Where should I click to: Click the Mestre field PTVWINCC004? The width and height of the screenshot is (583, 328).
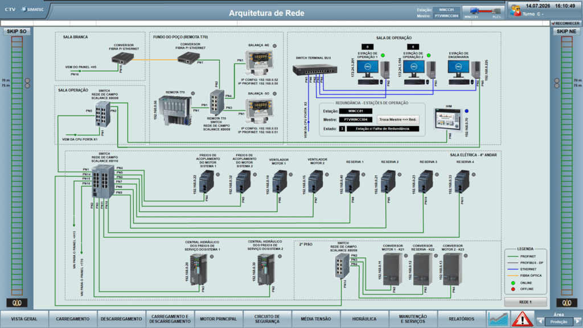click(x=355, y=120)
